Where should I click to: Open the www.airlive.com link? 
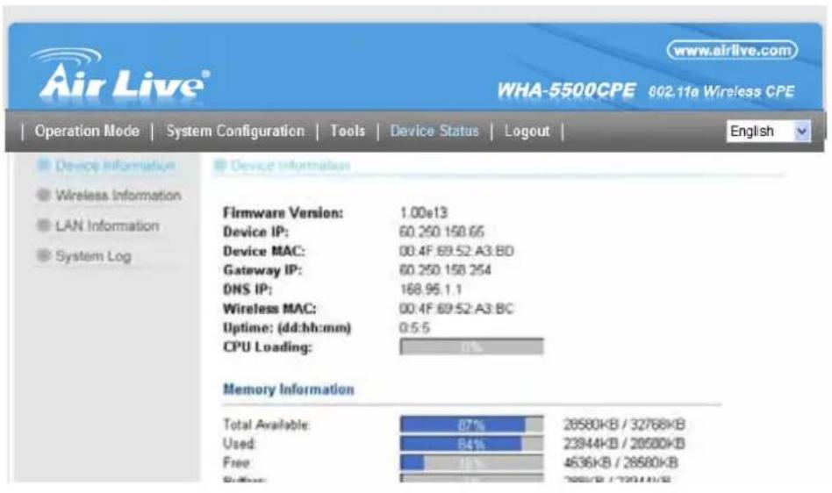click(732, 50)
